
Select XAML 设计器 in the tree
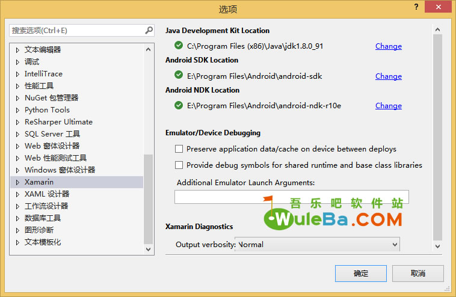pyautogui.click(x=47, y=194)
